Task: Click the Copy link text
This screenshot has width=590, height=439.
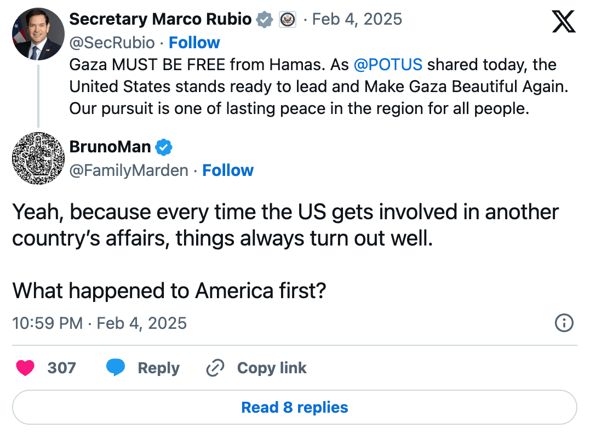Action: [x=272, y=368]
